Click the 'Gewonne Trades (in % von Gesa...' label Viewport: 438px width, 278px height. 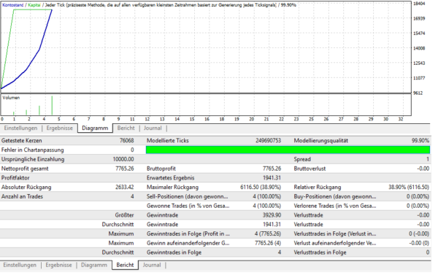pos(188,206)
